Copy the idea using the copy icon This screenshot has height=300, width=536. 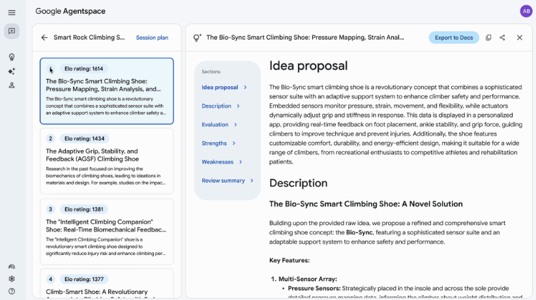[x=488, y=38]
